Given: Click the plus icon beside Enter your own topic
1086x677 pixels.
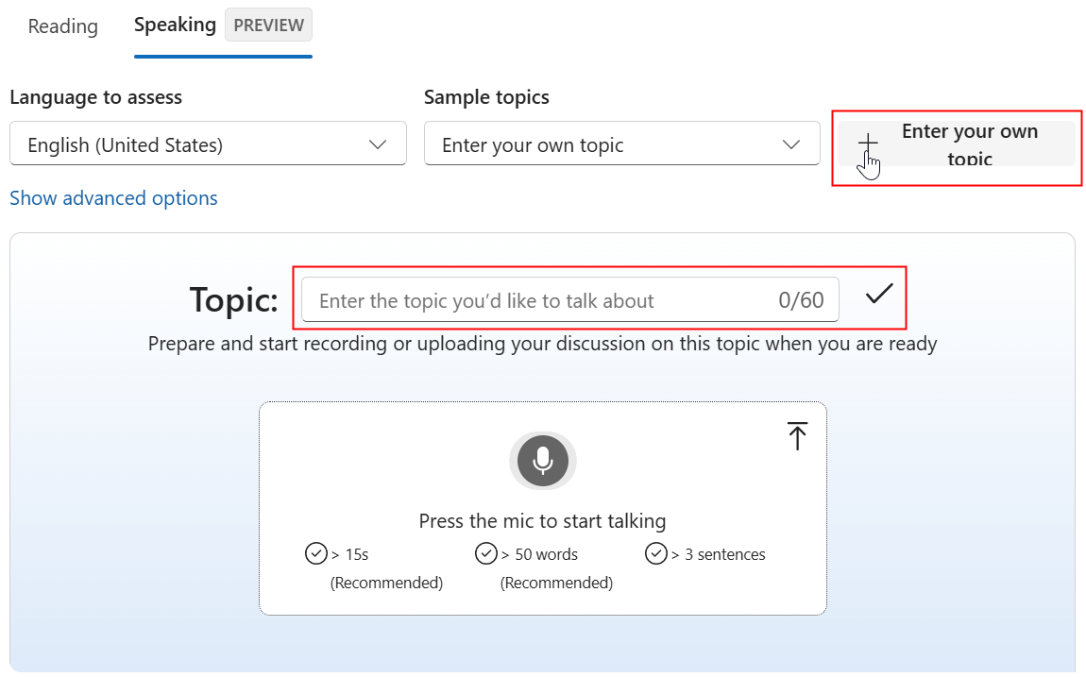Looking at the screenshot, I should click(868, 143).
